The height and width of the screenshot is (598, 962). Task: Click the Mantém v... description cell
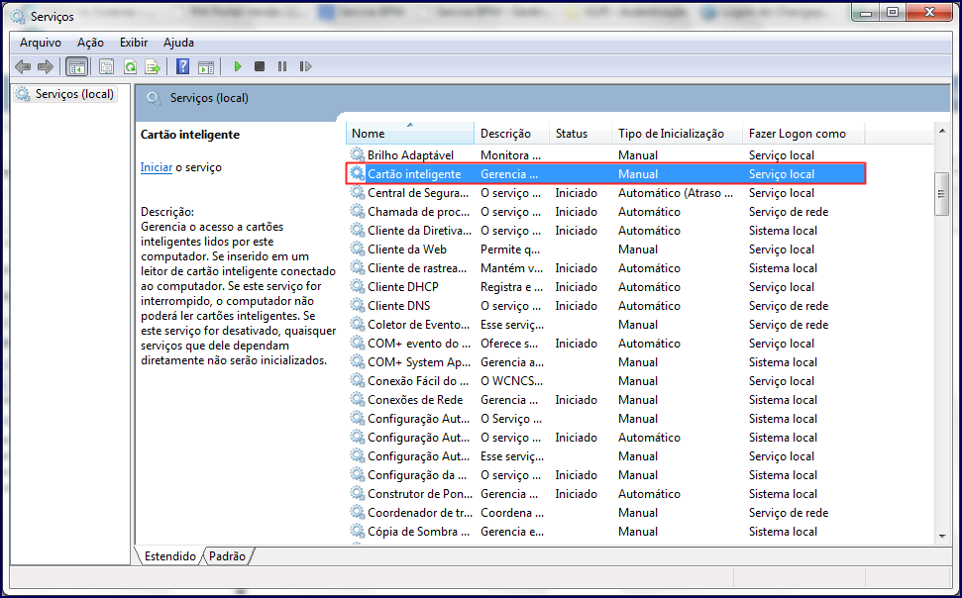(x=511, y=268)
